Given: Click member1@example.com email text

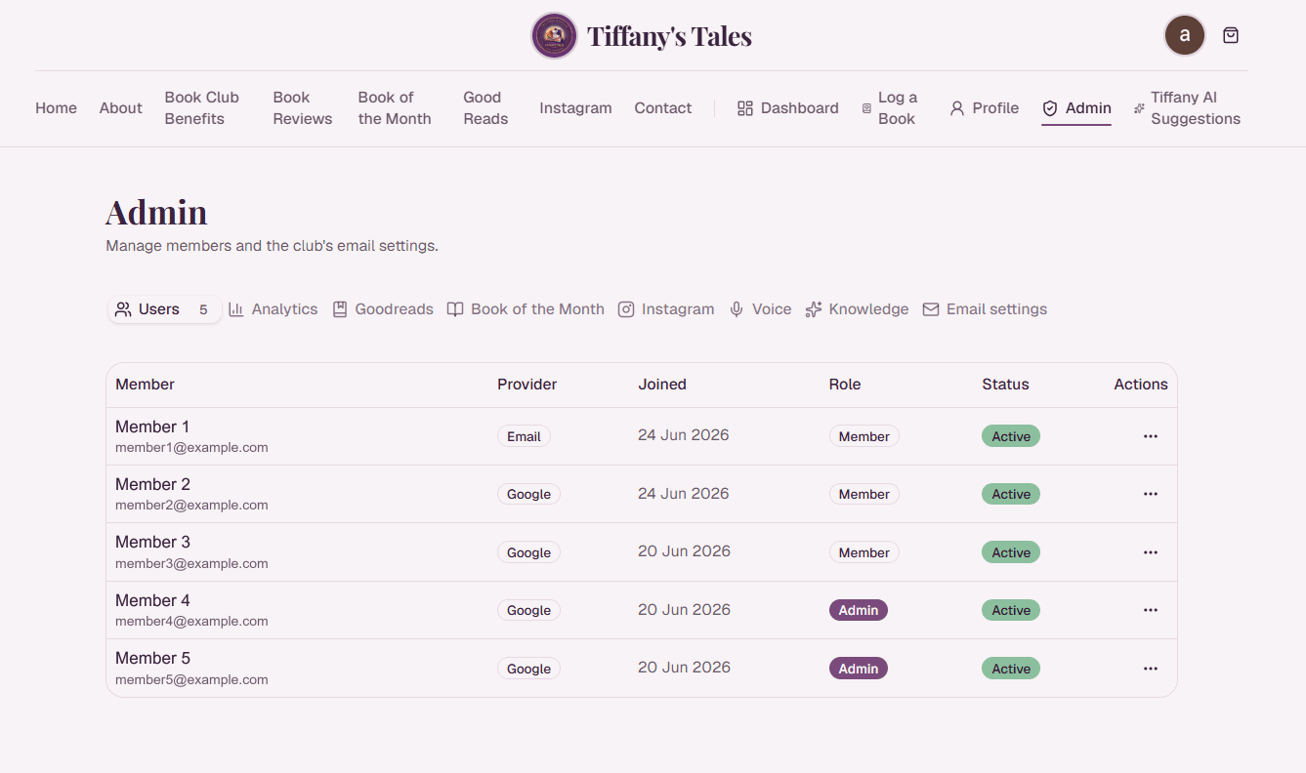Looking at the screenshot, I should (x=191, y=448).
